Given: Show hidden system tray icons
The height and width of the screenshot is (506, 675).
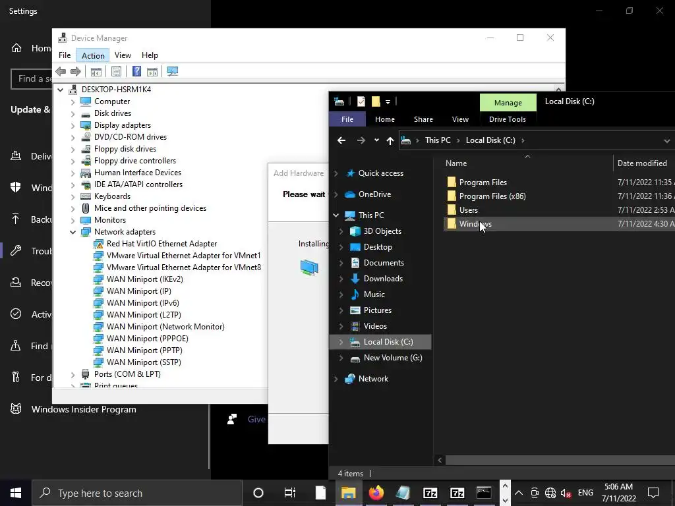Looking at the screenshot, I should 519,493.
